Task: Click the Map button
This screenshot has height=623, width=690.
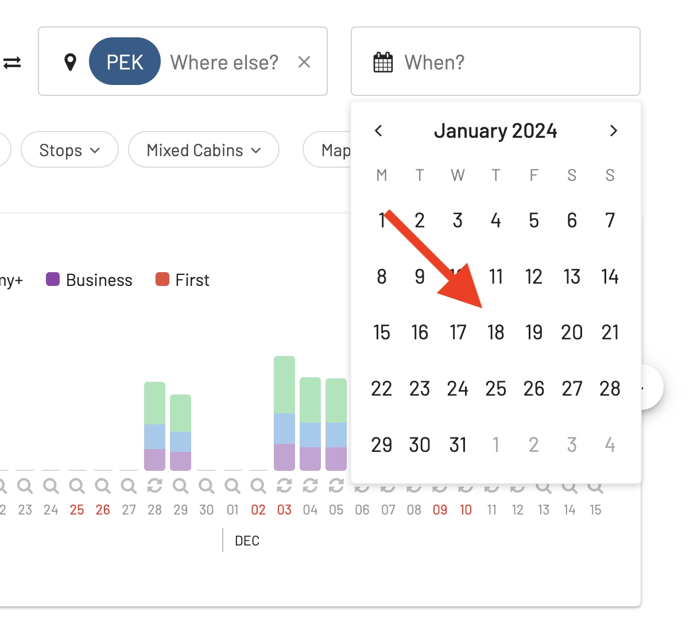Action: pyautogui.click(x=328, y=150)
